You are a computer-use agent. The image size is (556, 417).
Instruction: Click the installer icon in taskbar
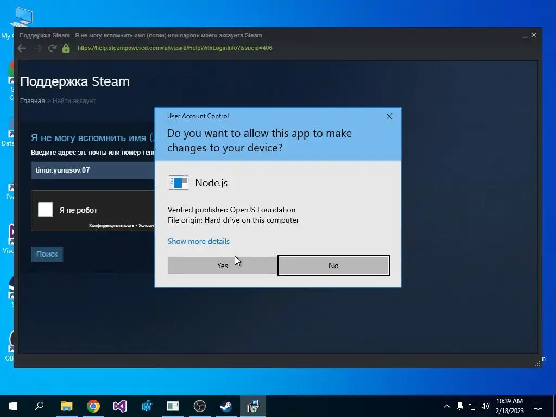coord(253,406)
